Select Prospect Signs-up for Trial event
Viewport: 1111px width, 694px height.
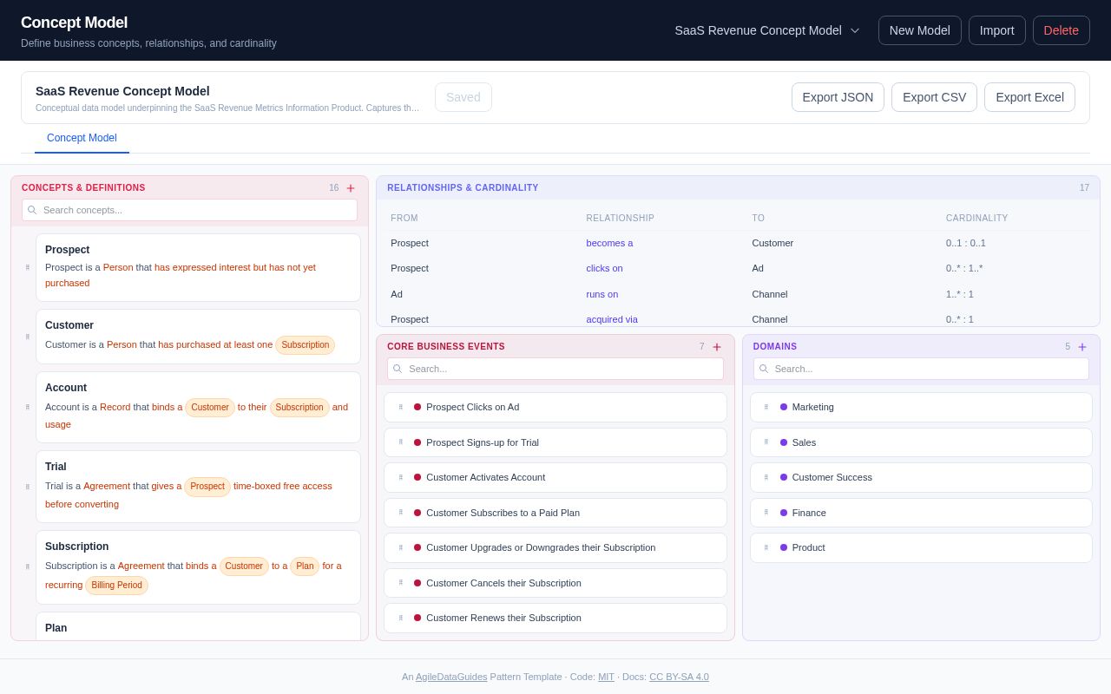coord(555,442)
